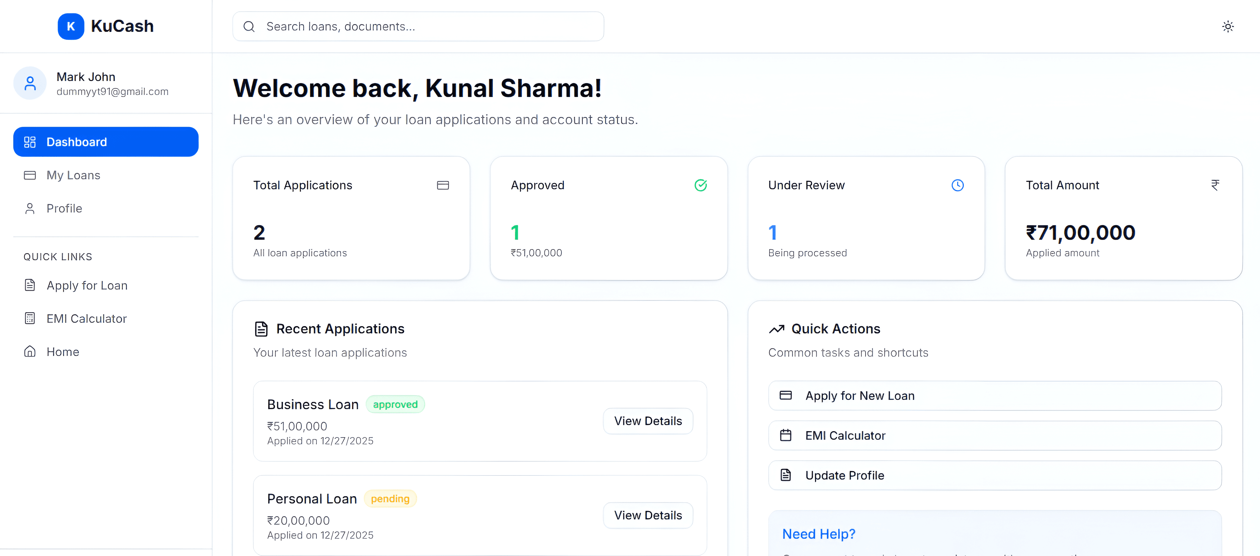Click the KuCash logo icon
This screenshot has width=1260, height=556.
point(70,27)
